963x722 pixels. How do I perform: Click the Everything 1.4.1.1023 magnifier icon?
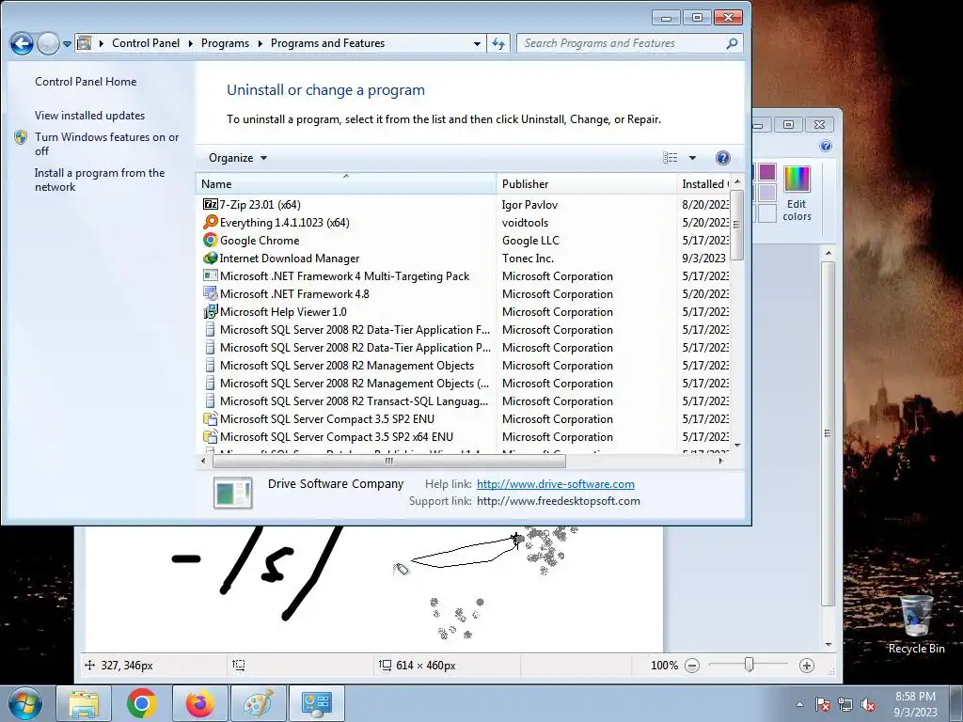tap(210, 222)
